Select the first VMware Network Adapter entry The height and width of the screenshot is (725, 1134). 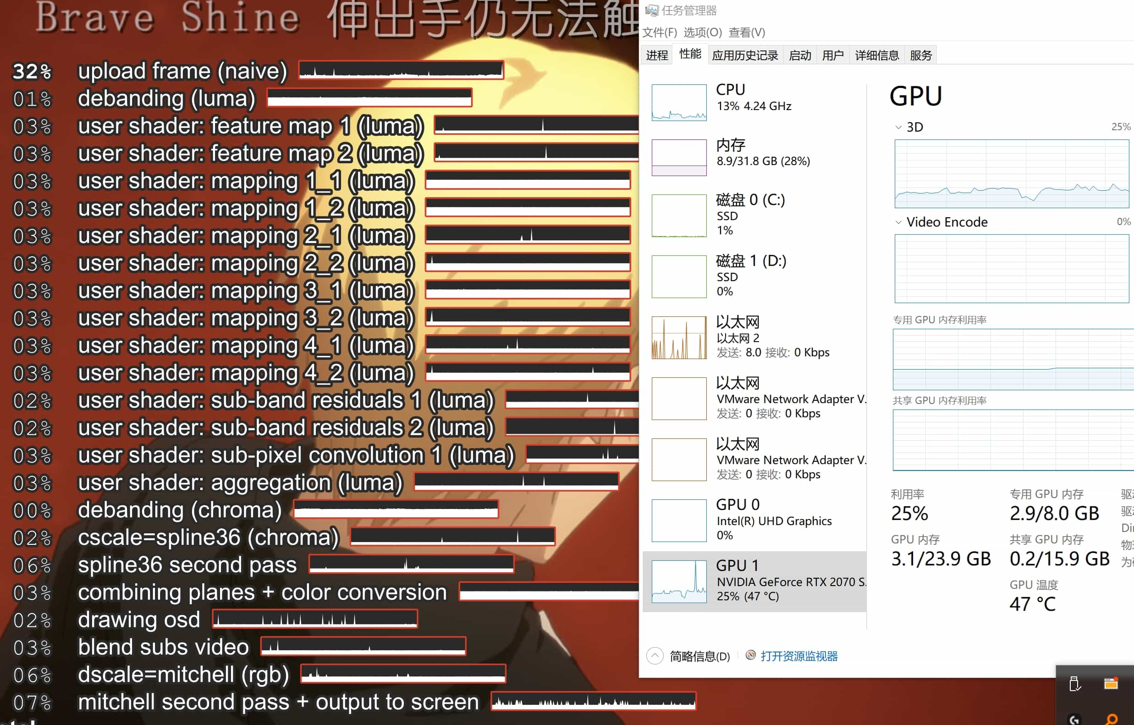(x=754, y=398)
